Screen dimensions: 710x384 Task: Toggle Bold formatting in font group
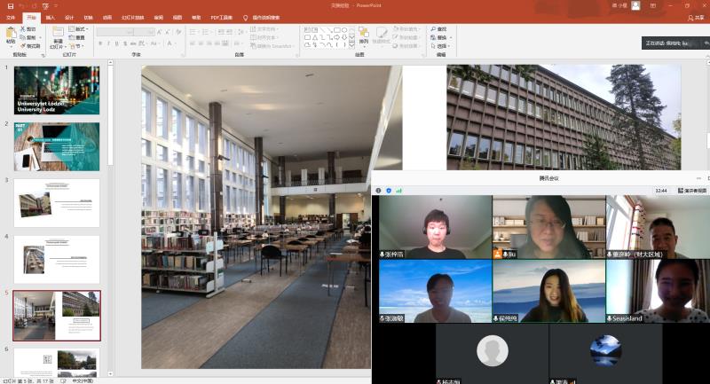[99, 43]
